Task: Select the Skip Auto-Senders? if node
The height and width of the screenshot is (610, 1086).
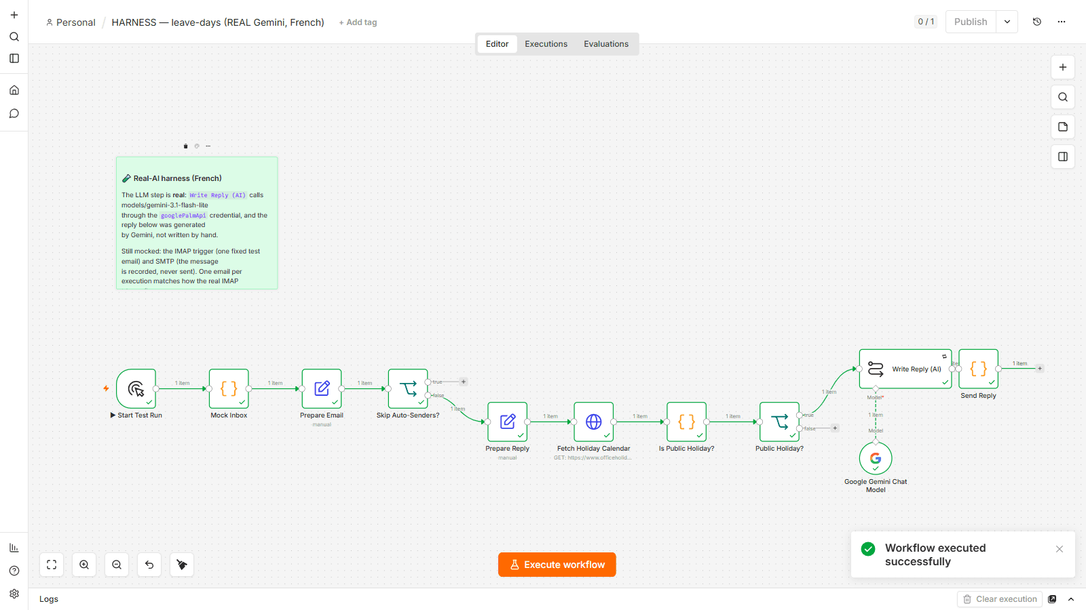Action: [x=408, y=388]
